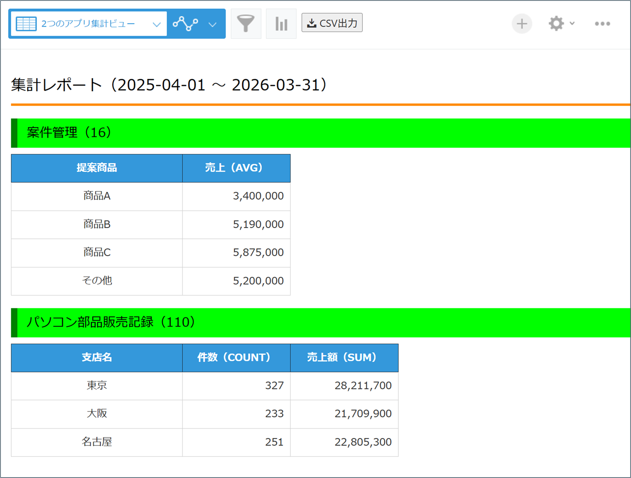
Task: Click the bar chart aggregate icon
Action: coord(281,24)
